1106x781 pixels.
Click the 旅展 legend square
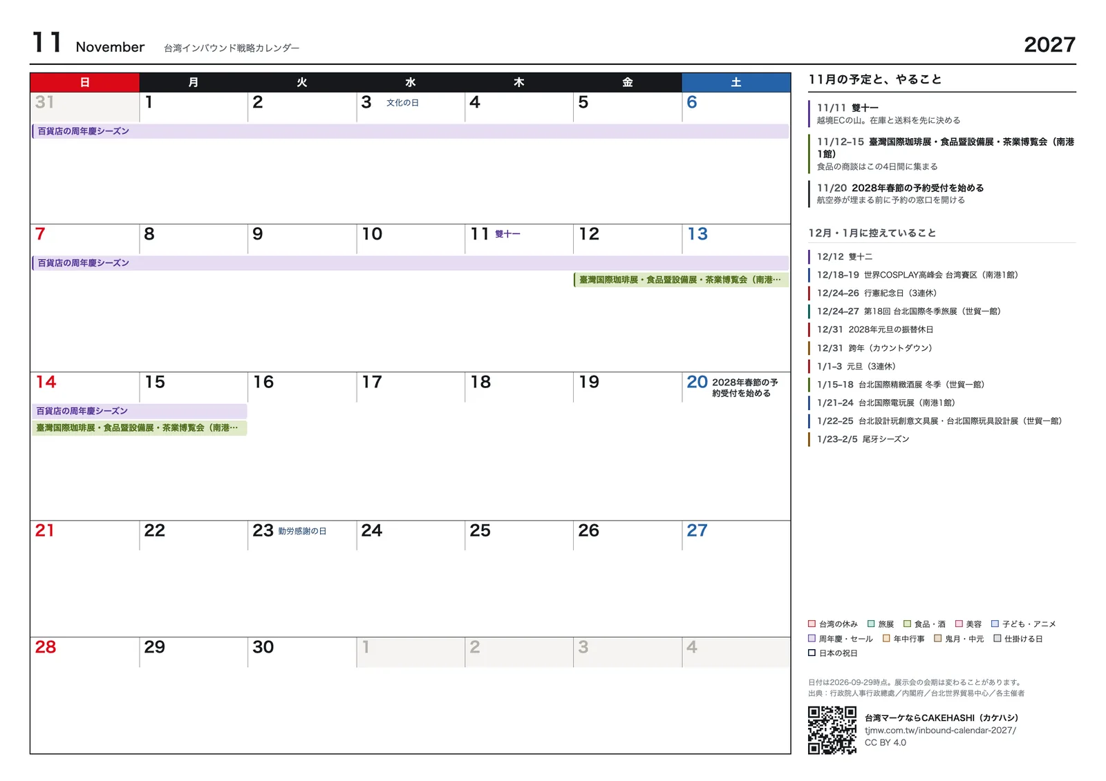tap(872, 624)
